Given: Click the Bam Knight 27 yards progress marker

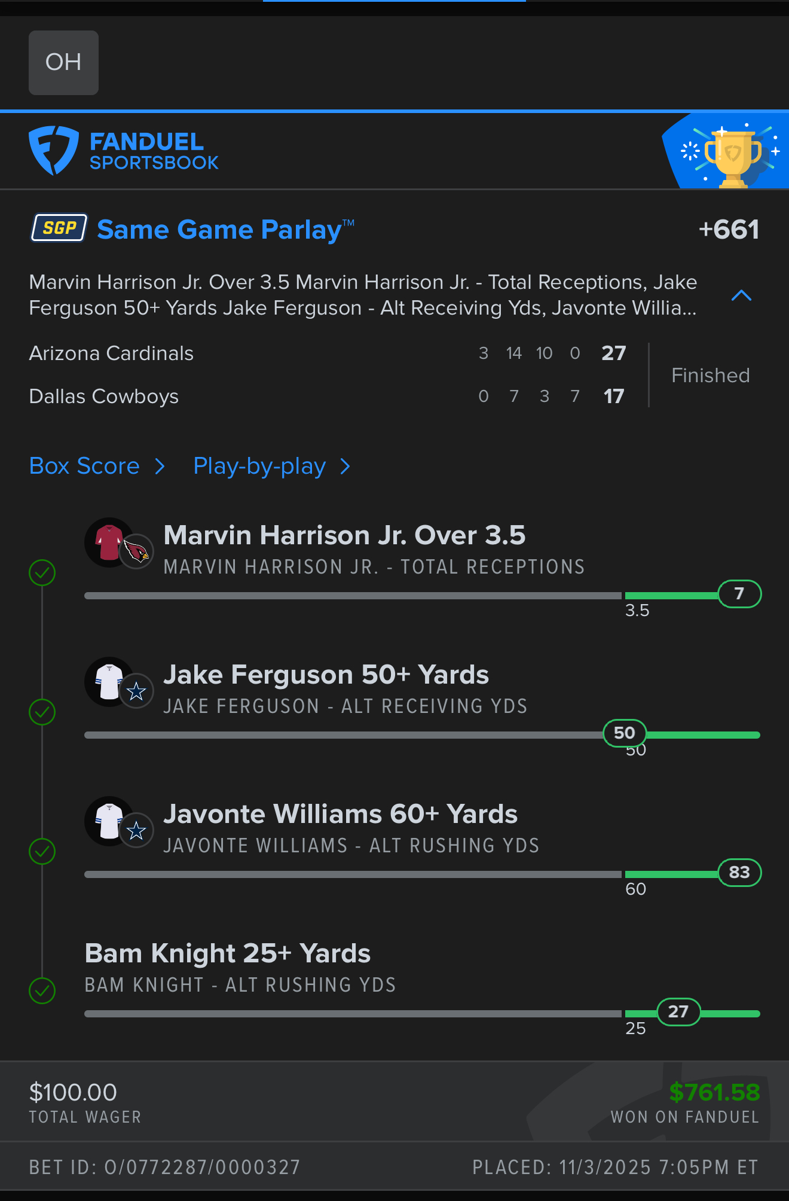Looking at the screenshot, I should point(678,1012).
